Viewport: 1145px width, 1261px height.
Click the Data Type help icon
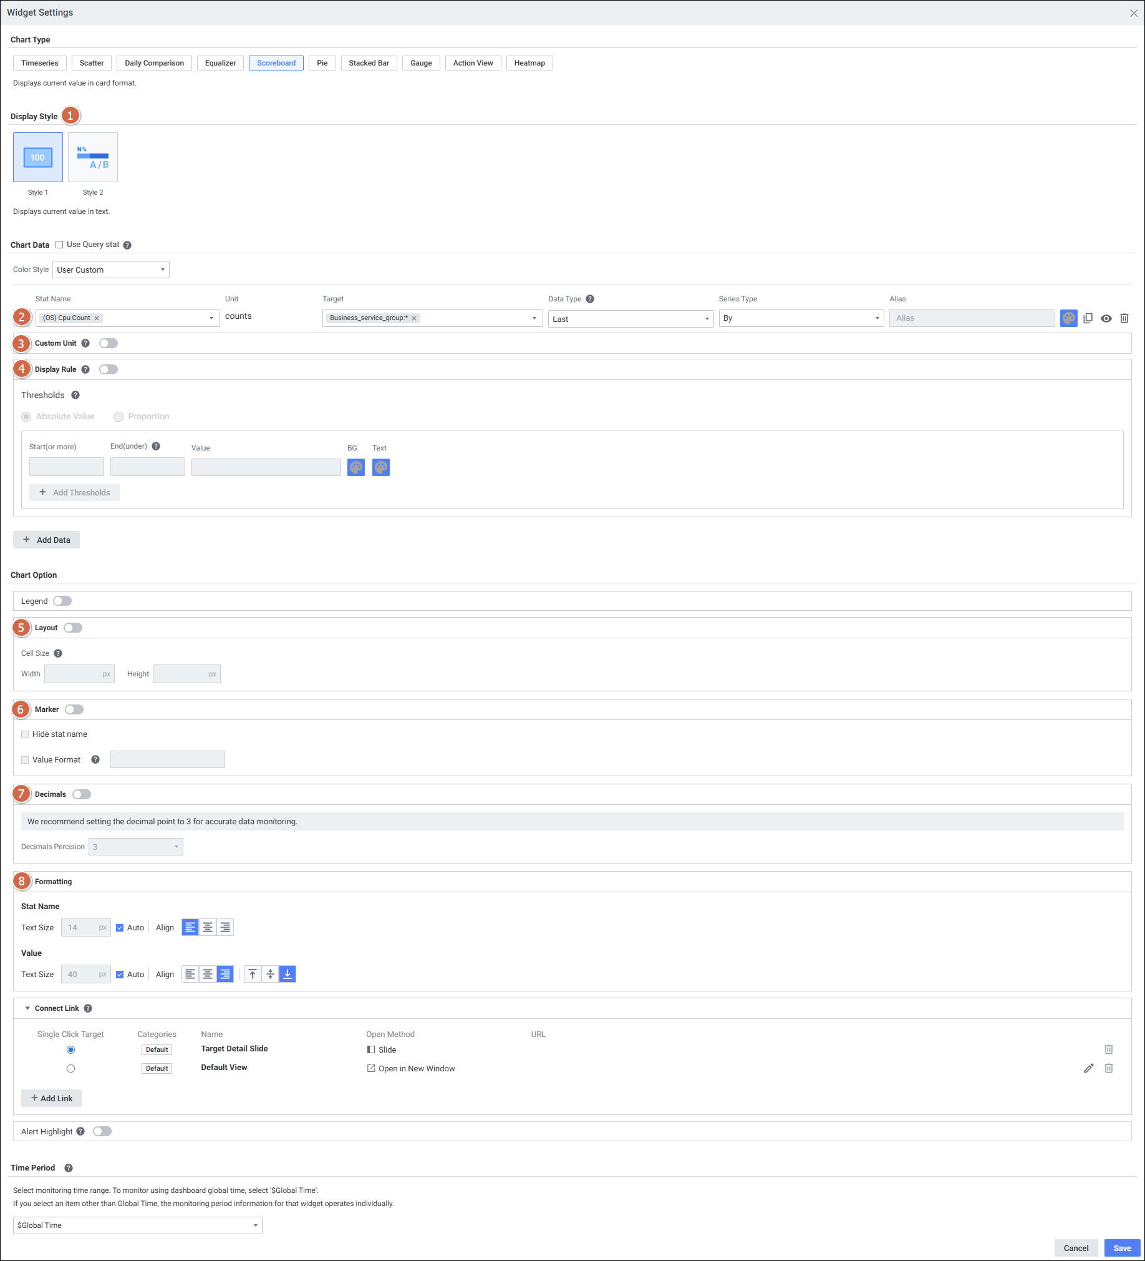pos(590,299)
